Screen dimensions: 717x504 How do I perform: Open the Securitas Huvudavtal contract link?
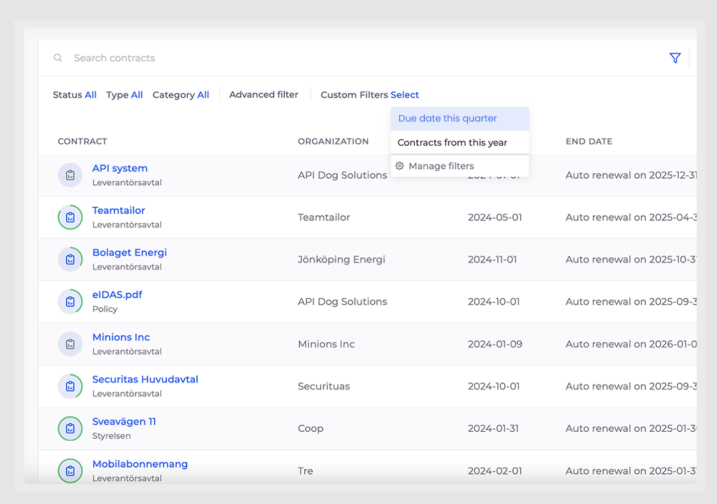[145, 379]
